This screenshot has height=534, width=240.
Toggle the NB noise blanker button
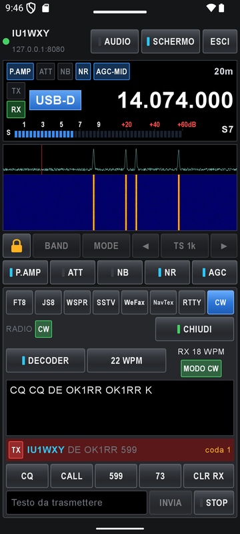(119, 272)
